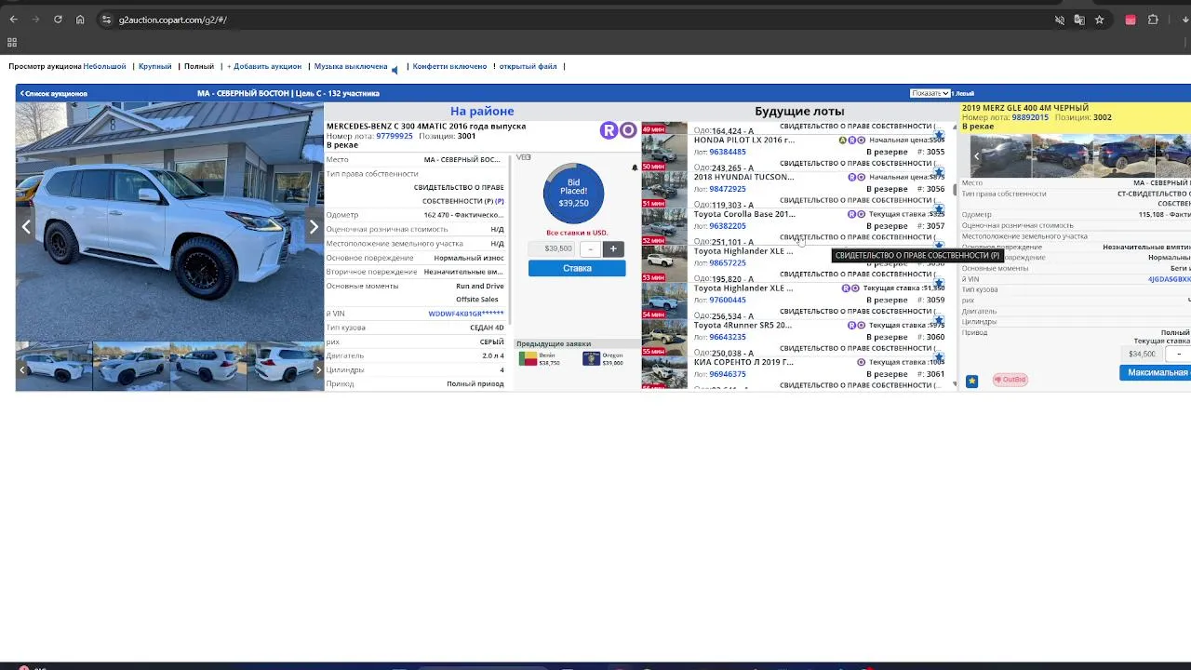Add lot 3055 Honda Pilot to watchlist star

pos(939,135)
